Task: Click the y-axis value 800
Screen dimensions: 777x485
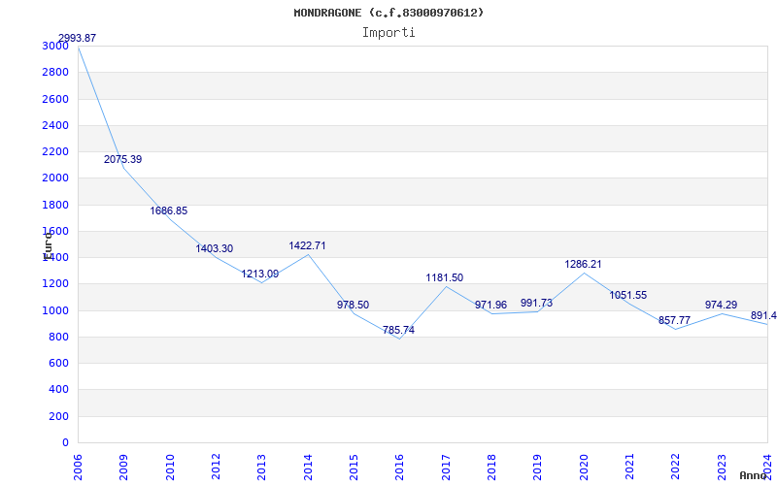Action: [x=58, y=337]
